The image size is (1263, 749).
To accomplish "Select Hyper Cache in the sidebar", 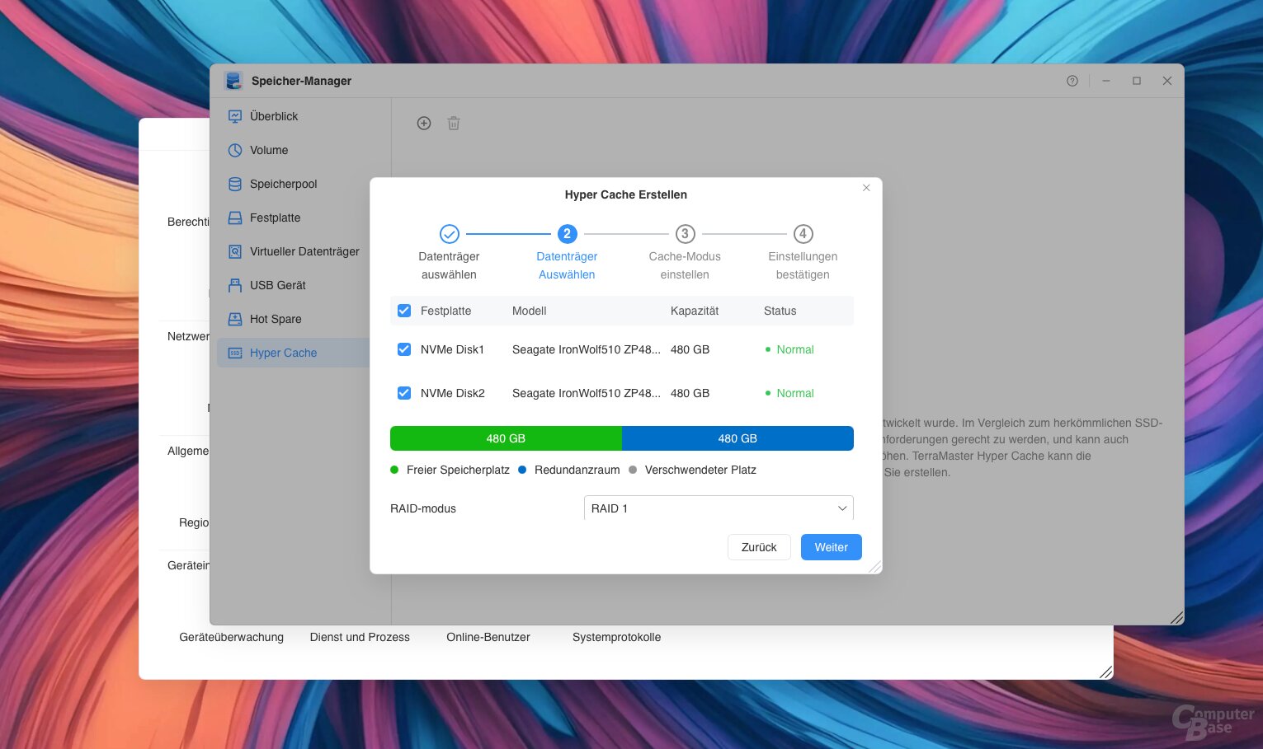I will tap(294, 353).
